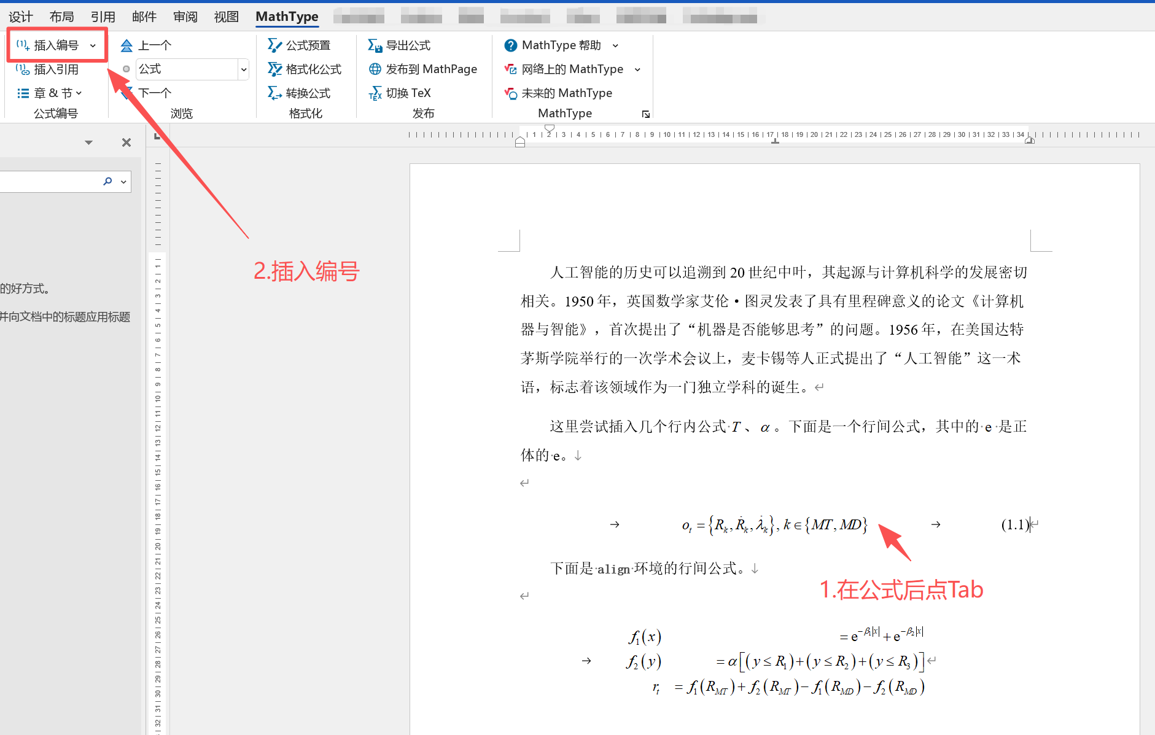Click the center tab stop on ruler
Screen dimensions: 1155x735
(775, 141)
